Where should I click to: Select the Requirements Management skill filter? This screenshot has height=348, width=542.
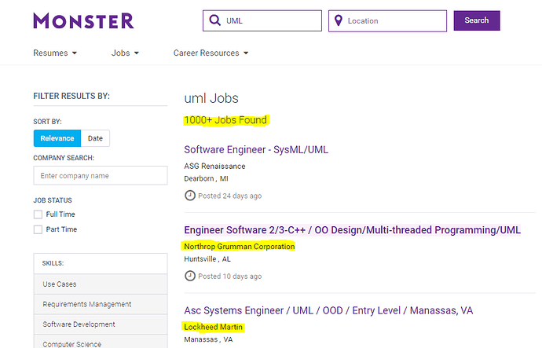[x=101, y=304]
